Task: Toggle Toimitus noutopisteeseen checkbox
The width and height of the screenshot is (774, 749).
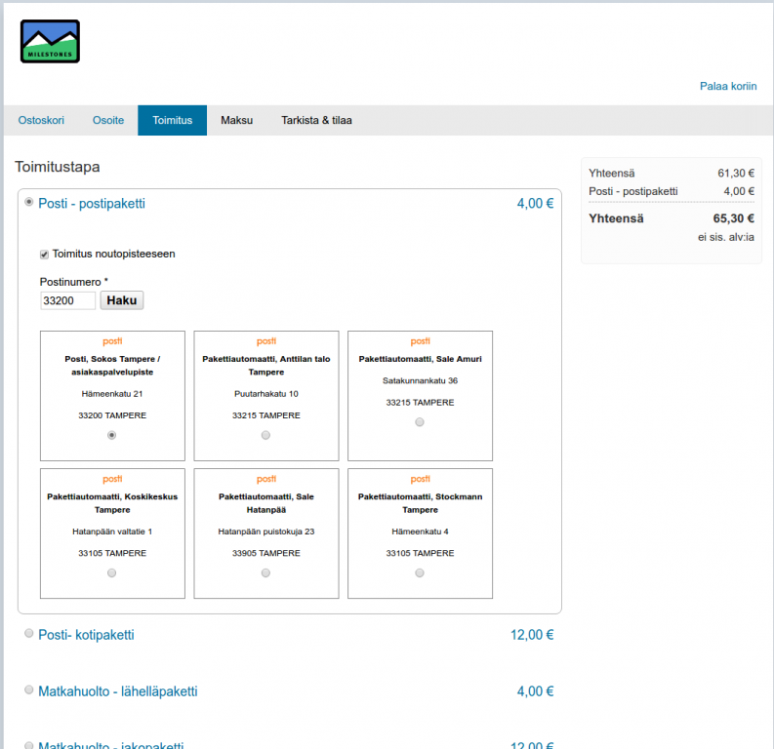Action: tap(45, 255)
